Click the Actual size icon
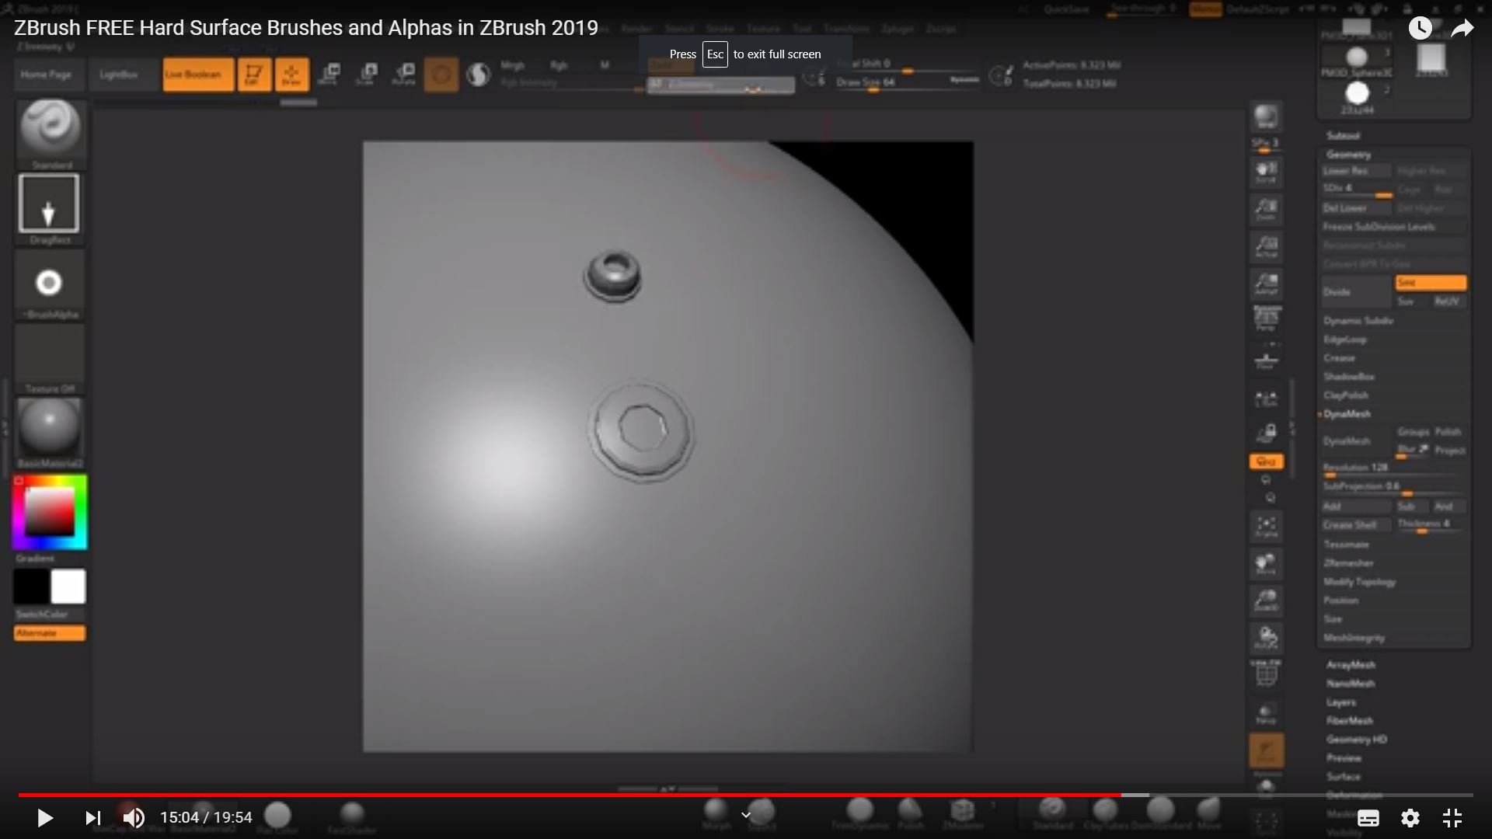The height and width of the screenshot is (839, 1492). [1266, 247]
